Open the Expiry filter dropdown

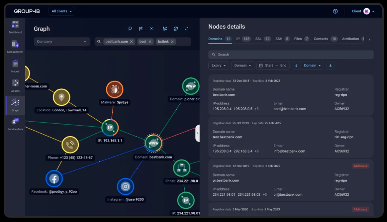[x=219, y=65]
